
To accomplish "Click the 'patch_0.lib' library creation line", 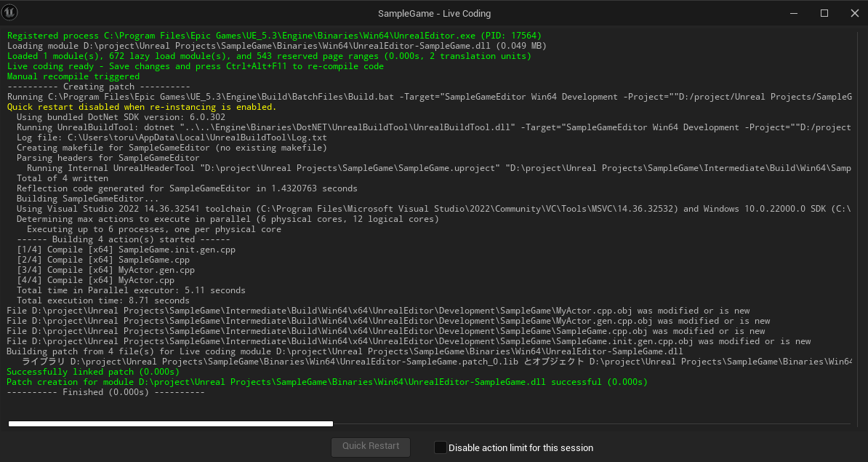I will pos(436,362).
